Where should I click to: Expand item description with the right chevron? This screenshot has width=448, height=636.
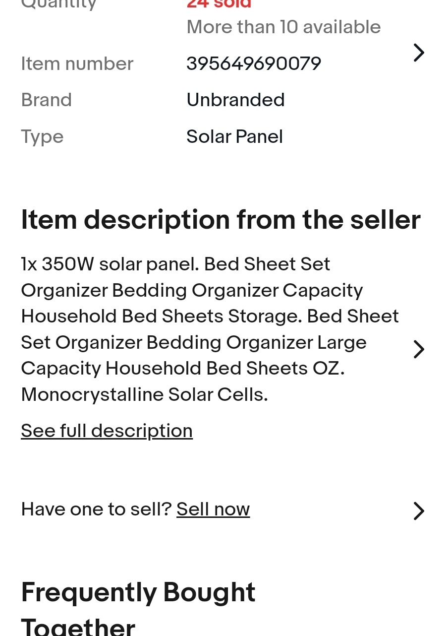click(x=419, y=349)
